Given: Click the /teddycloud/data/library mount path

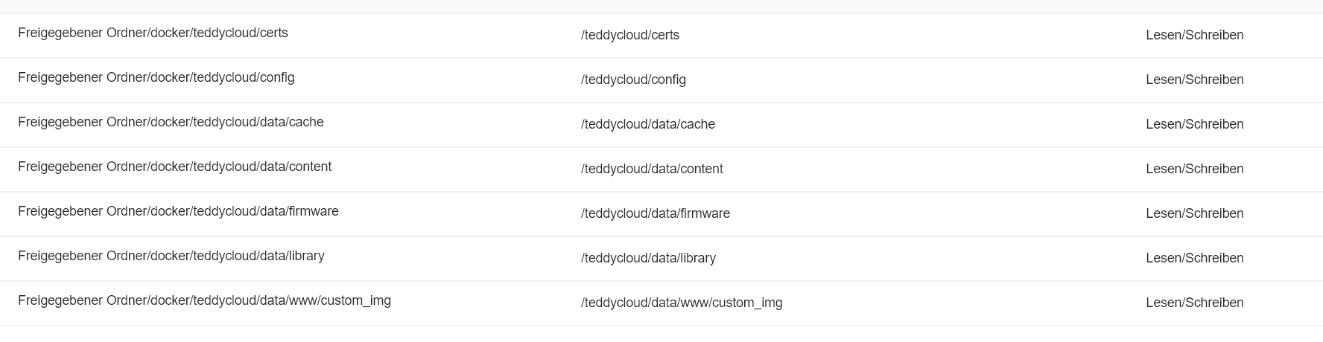Looking at the screenshot, I should coord(648,258).
